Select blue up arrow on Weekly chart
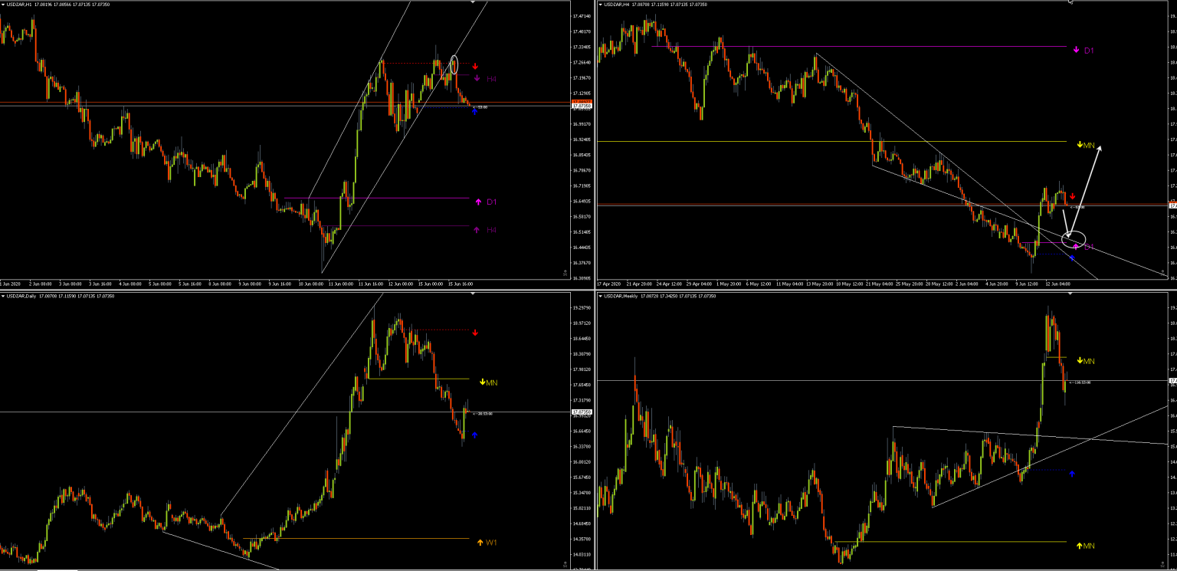Viewport: 1177px width, 571px height. (1072, 474)
